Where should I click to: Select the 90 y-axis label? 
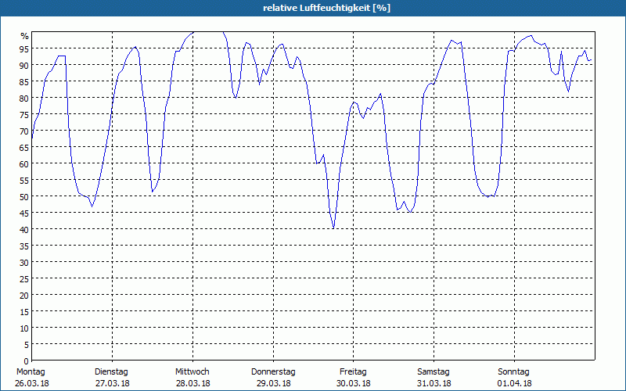click(25, 65)
